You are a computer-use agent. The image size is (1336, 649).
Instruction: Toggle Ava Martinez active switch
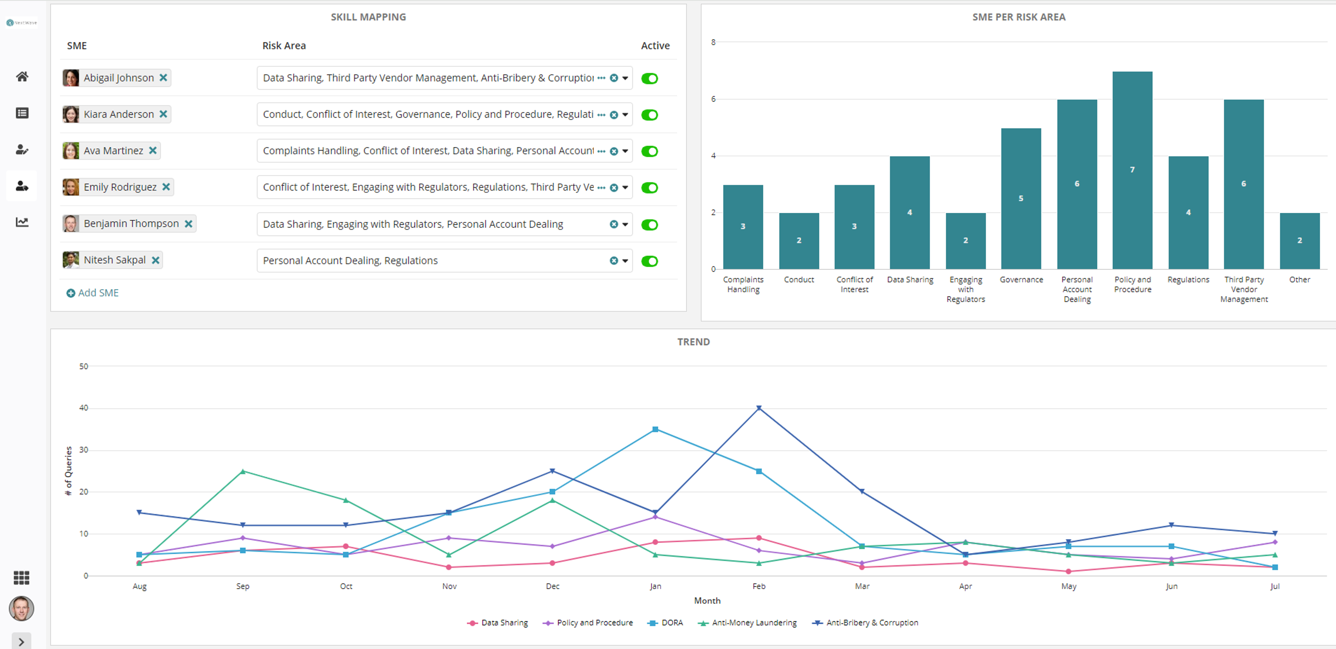(x=649, y=151)
